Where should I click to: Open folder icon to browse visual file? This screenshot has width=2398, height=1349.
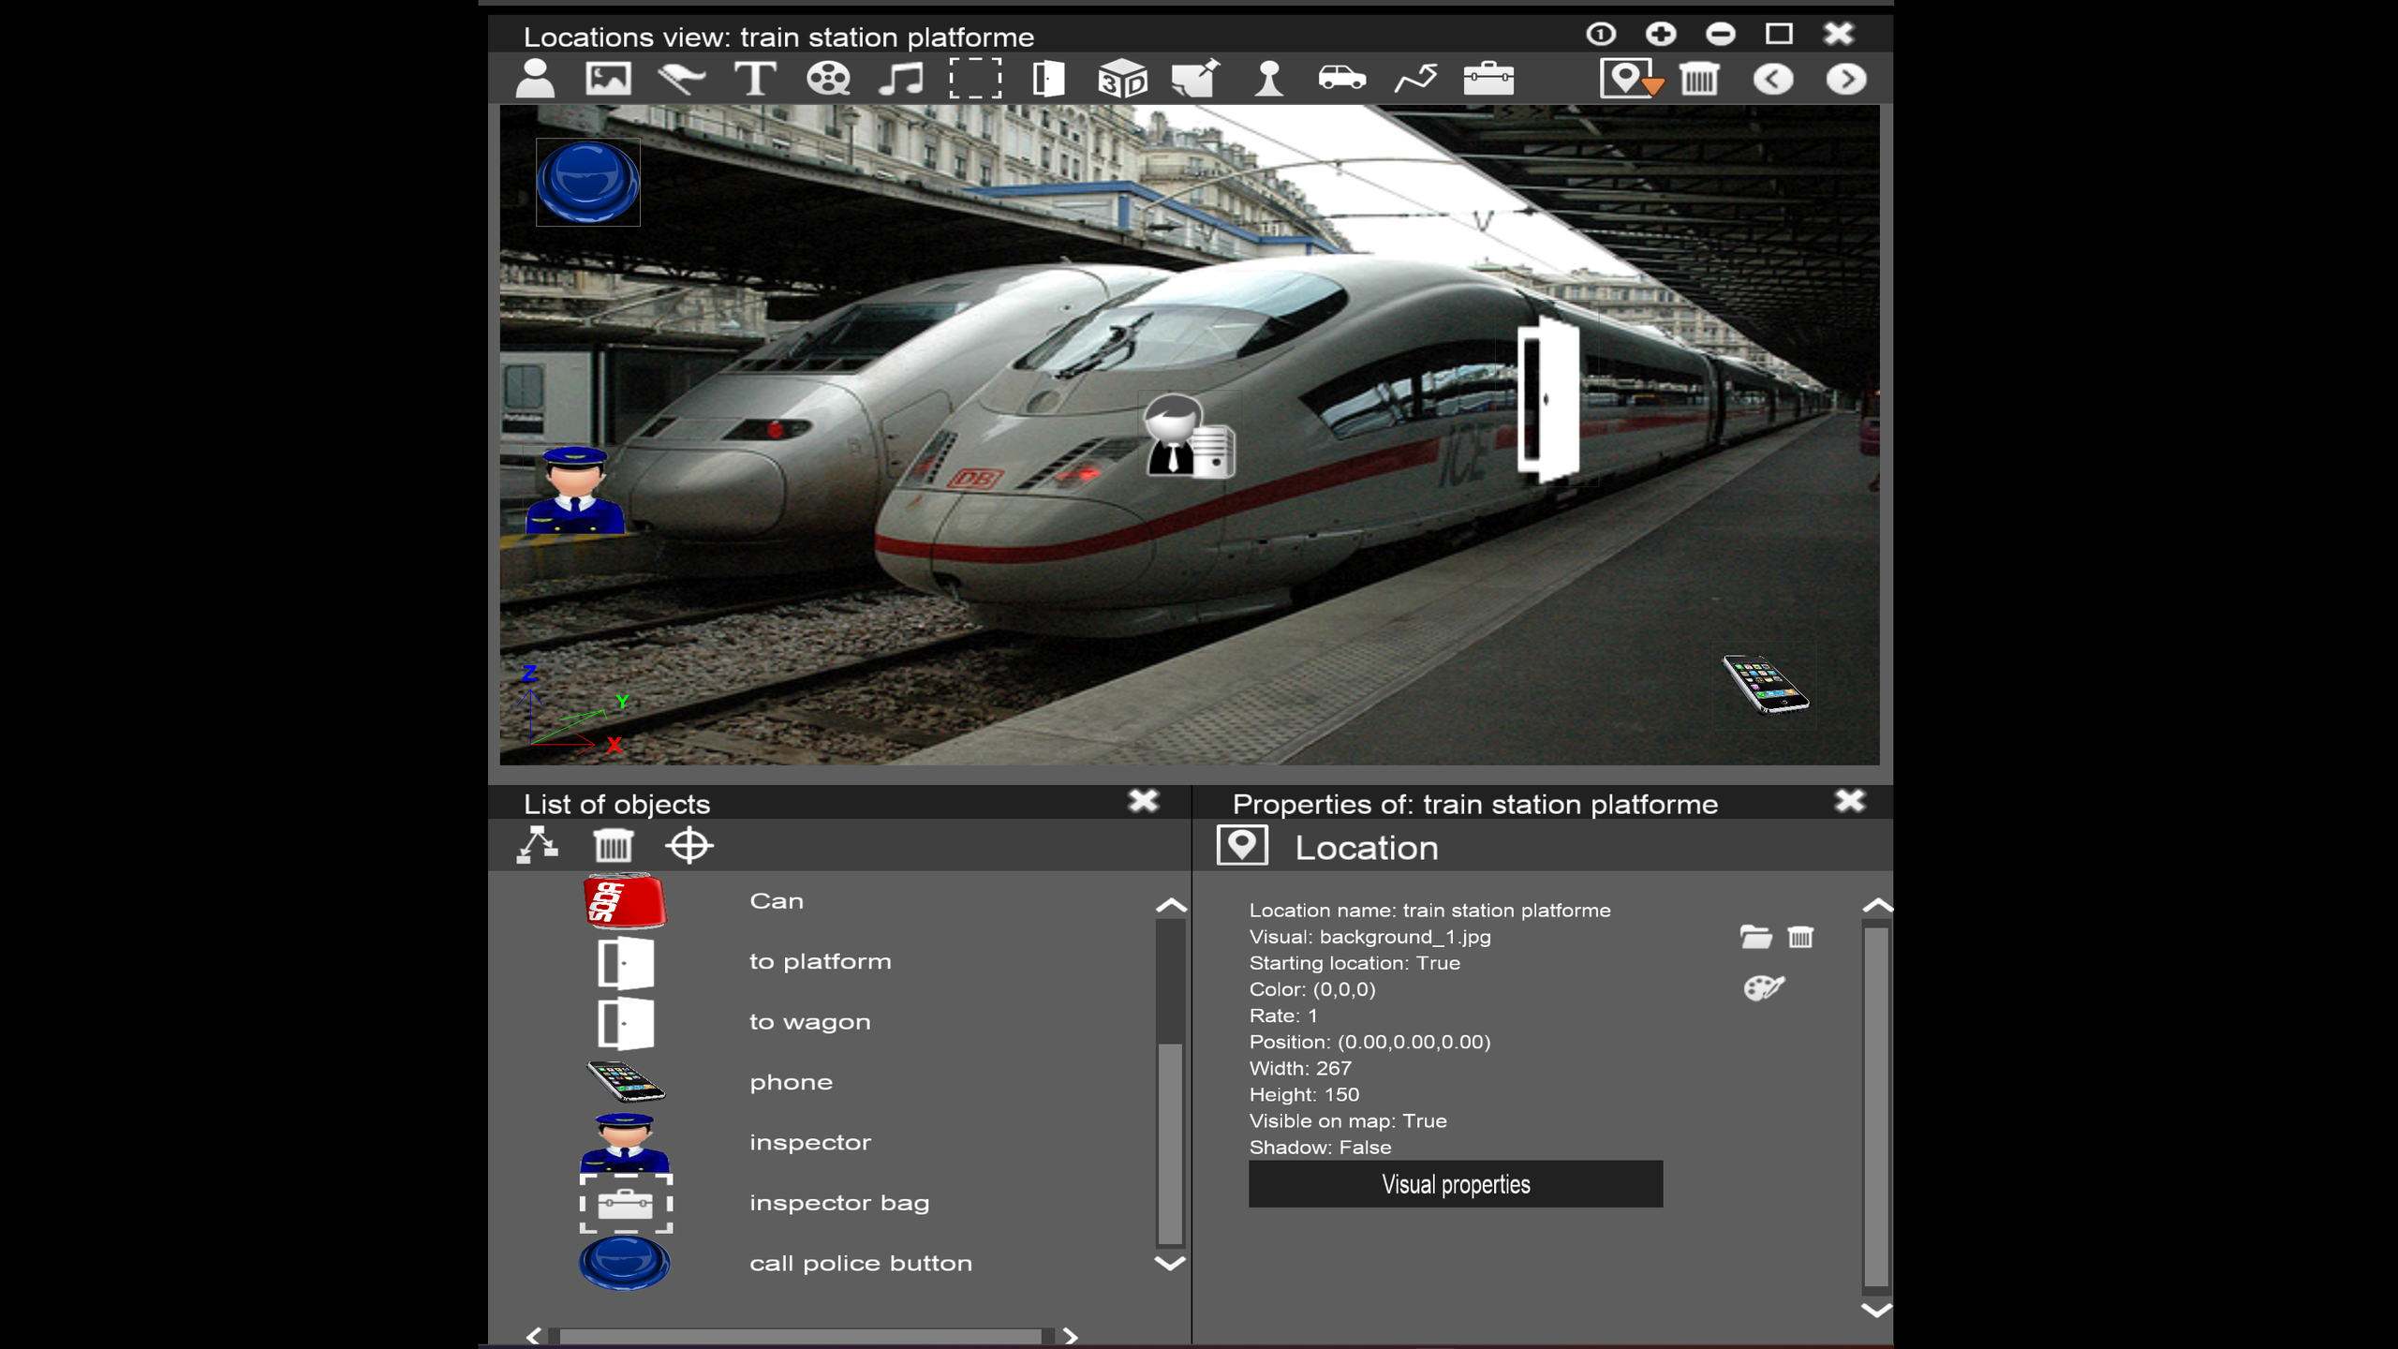point(1755,937)
